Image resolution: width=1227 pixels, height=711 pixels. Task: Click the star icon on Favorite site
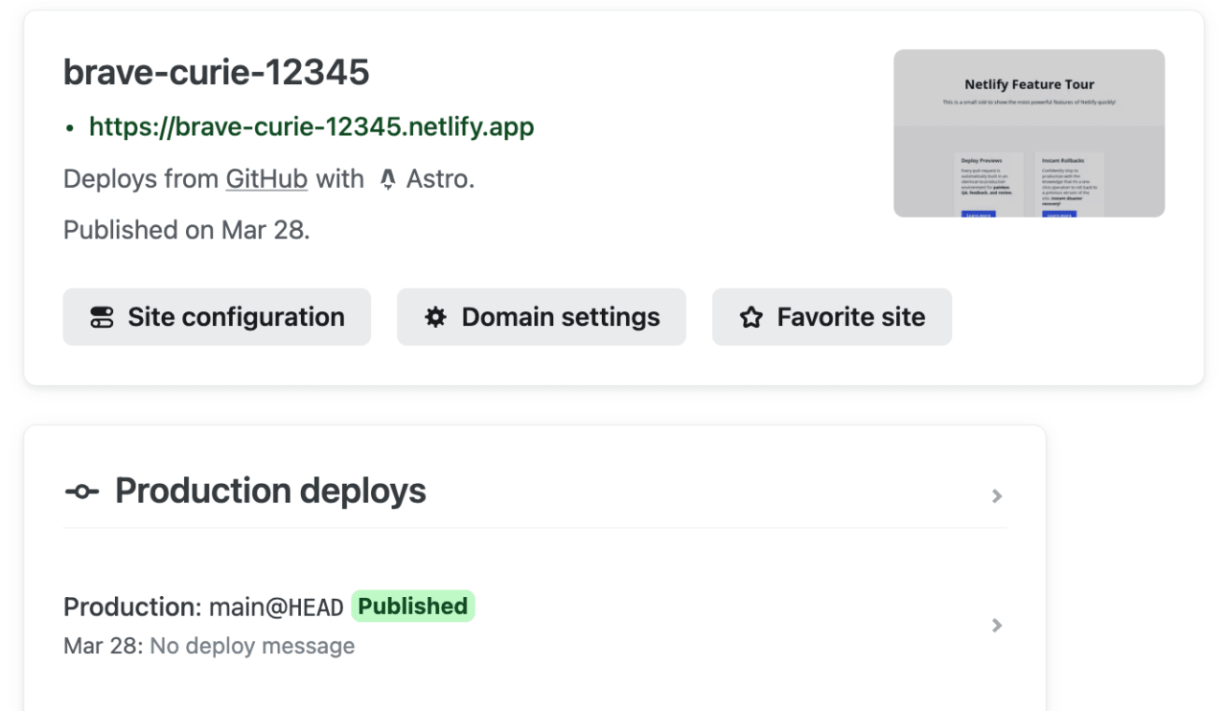click(x=750, y=316)
